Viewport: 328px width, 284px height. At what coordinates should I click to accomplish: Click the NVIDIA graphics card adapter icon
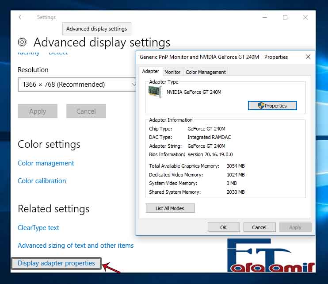tap(155, 92)
